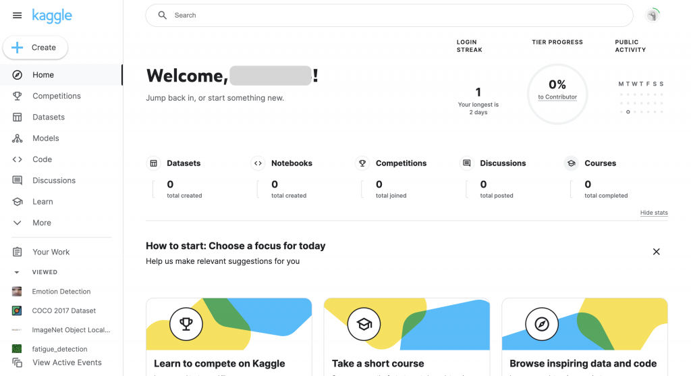
Task: Focus the Search input field
Action: 389,16
